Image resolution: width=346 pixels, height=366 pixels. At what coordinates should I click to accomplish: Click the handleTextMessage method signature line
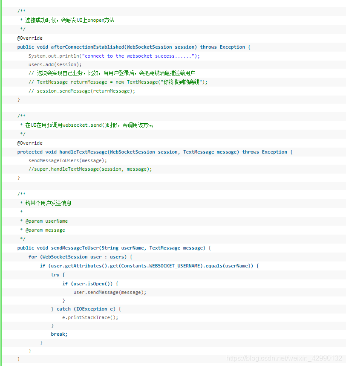point(155,152)
